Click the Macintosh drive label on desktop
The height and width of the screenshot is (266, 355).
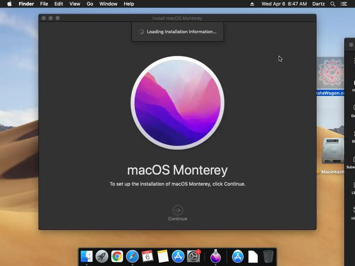click(x=332, y=172)
